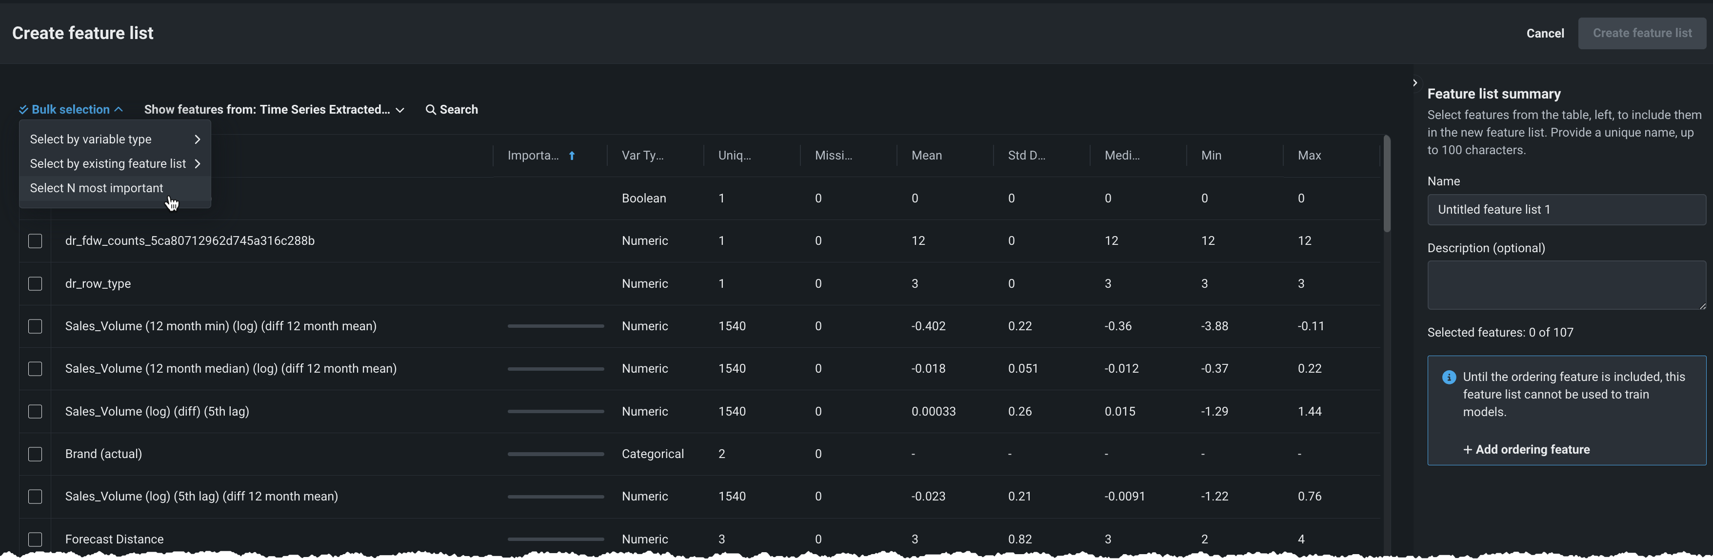Choose Select N most important
This screenshot has width=1713, height=559.
click(x=97, y=189)
